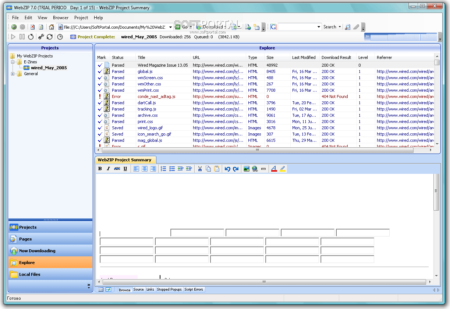This screenshot has width=450, height=309.
Task: Click the clock Scheduler icon
Action: 60,37
